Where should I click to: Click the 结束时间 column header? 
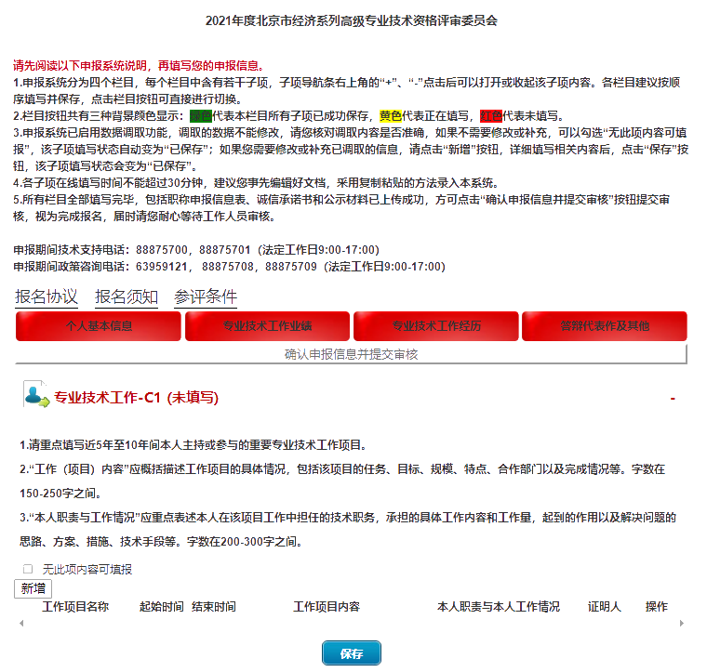point(214,607)
